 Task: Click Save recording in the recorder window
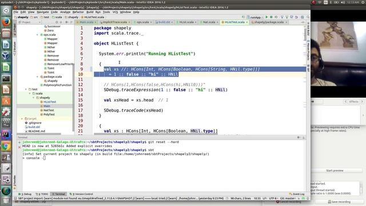339,202
